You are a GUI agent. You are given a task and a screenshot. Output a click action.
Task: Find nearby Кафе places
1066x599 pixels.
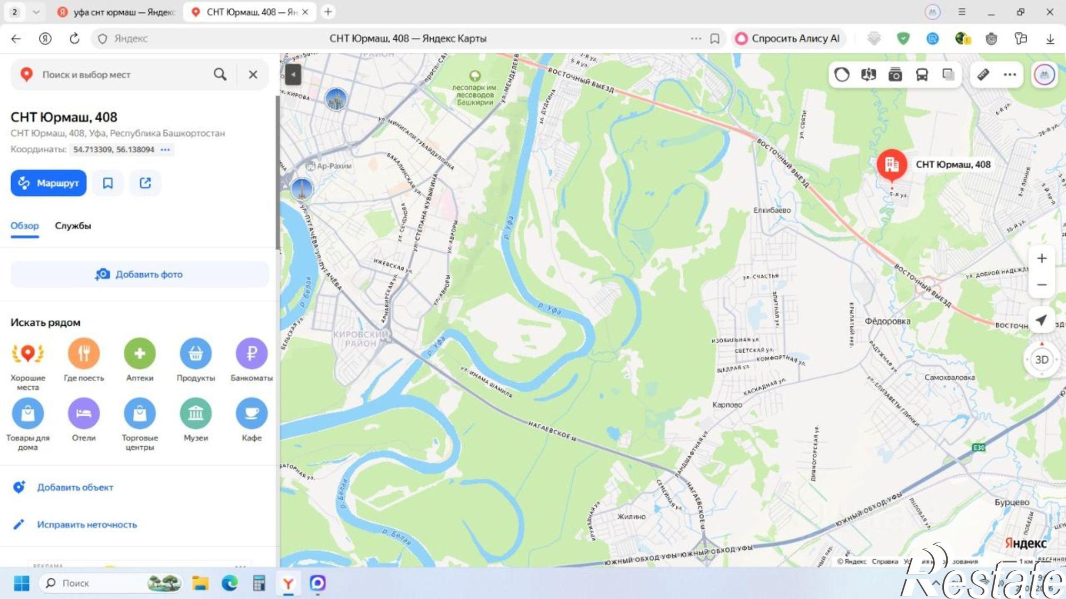tap(252, 413)
